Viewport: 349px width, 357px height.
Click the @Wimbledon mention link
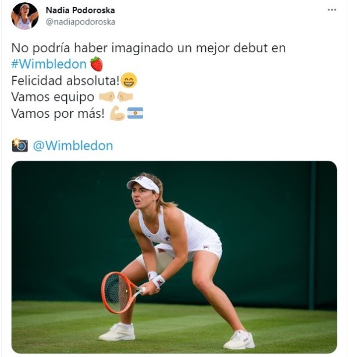[73, 146]
